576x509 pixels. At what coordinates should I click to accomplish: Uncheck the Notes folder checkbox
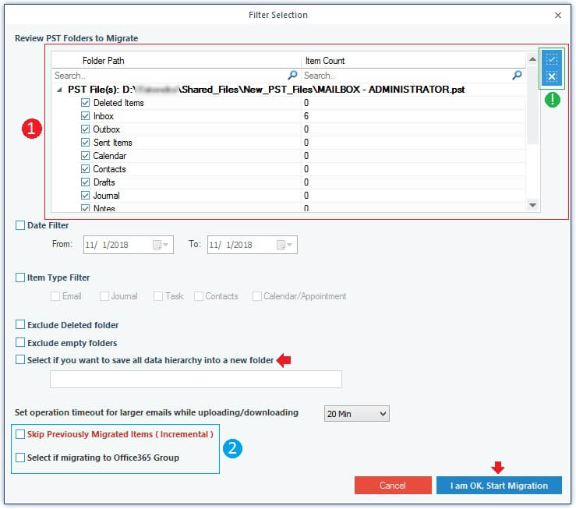(85, 208)
